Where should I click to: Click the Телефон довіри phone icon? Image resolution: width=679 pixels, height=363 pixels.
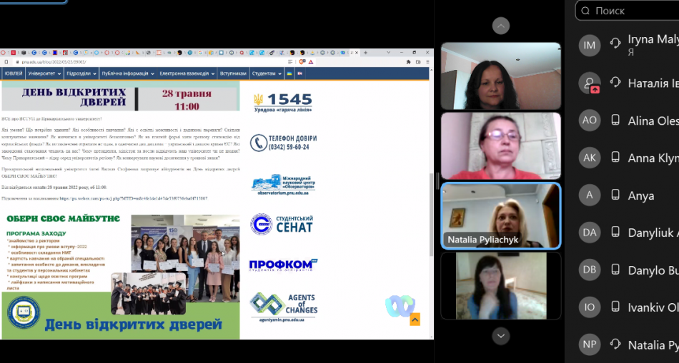(x=258, y=143)
